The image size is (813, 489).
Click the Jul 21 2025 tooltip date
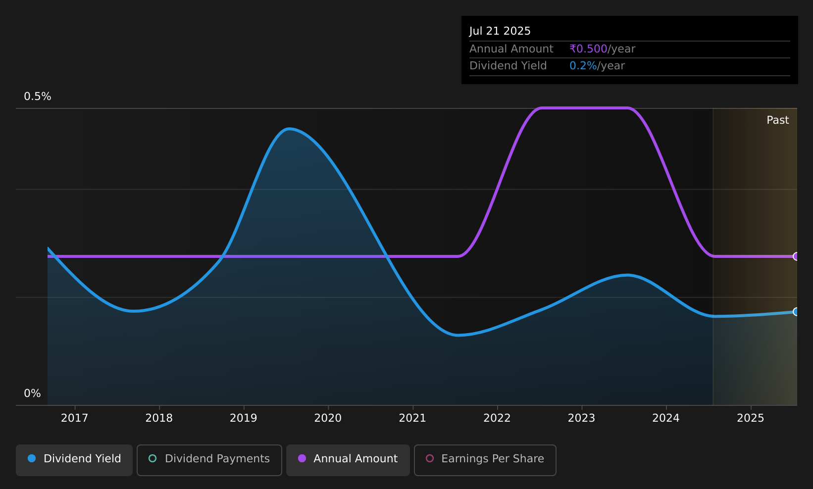(x=500, y=31)
